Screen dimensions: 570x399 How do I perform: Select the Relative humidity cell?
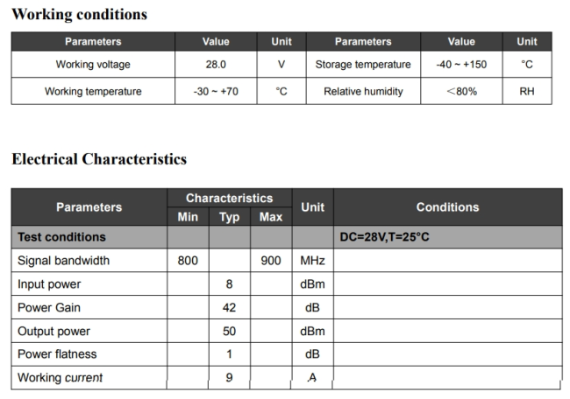363,91
